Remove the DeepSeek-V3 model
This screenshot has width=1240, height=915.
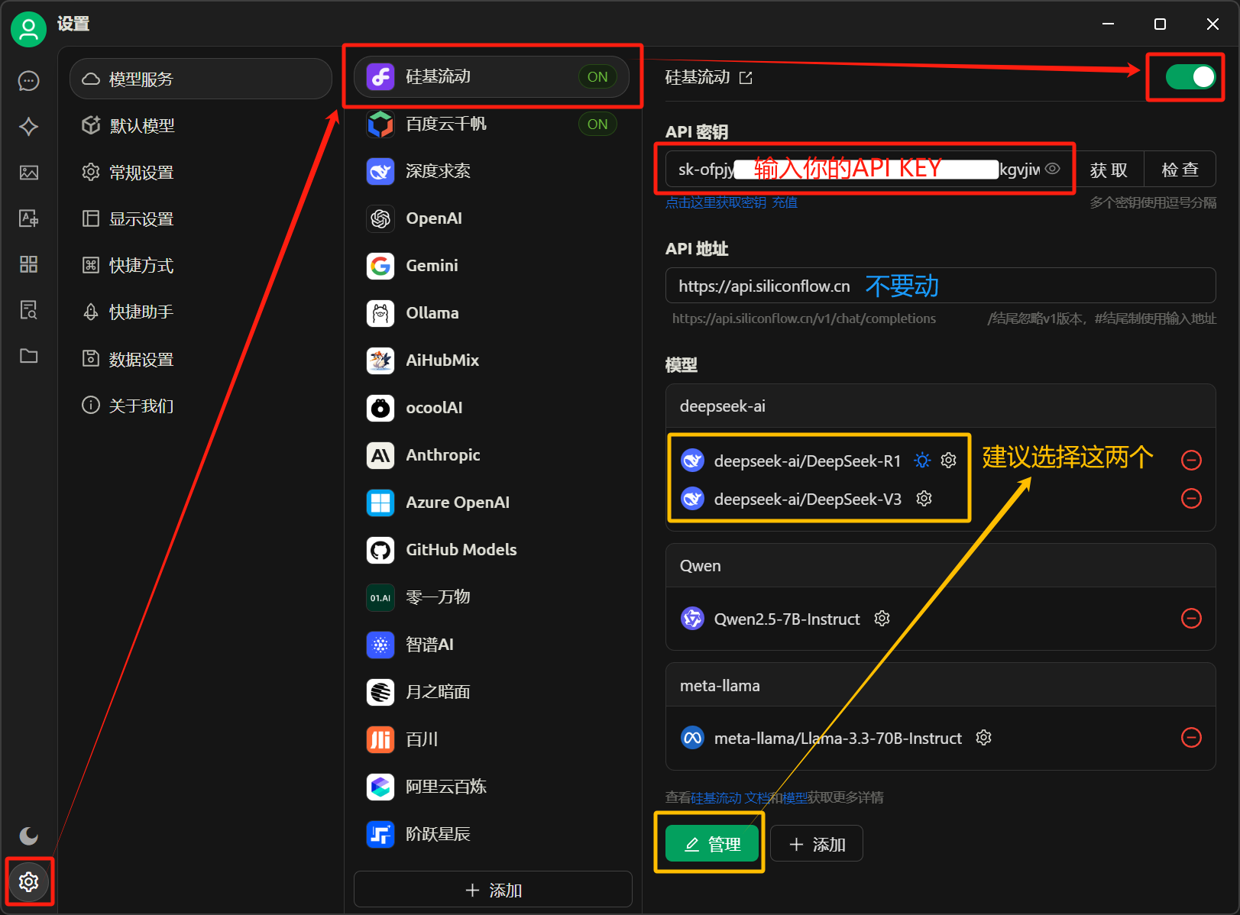coord(1191,498)
